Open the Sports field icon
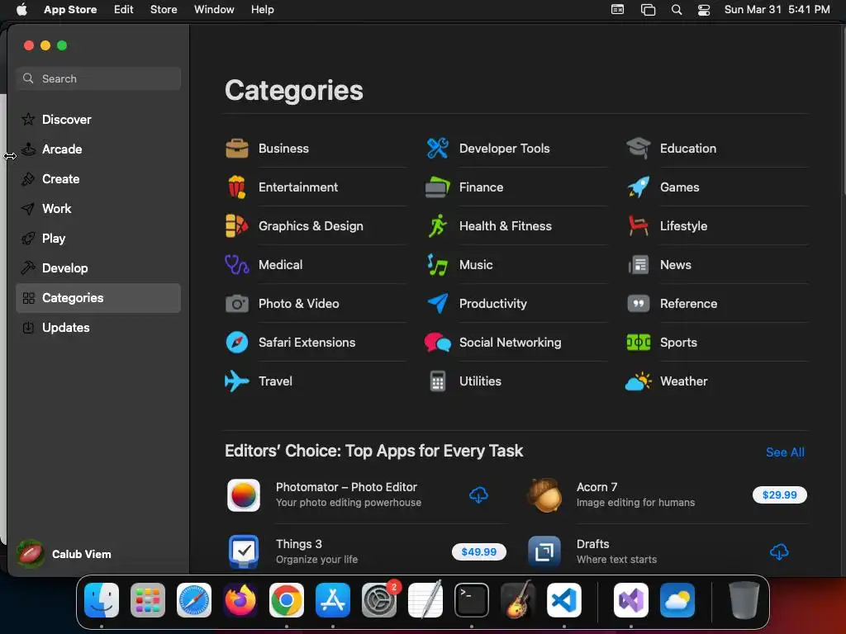846x634 pixels. [x=639, y=343]
